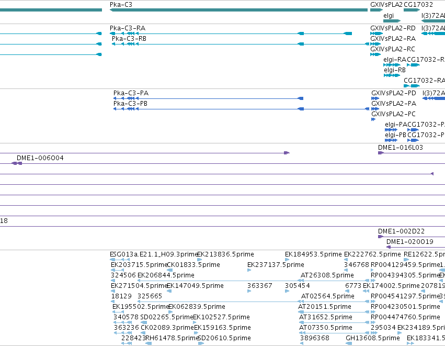
Task: Select feature 346768 label
Action: (357, 265)
